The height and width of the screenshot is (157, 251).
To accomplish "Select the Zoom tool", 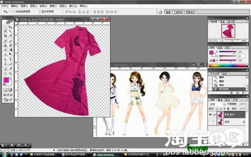I will pos(10,73).
